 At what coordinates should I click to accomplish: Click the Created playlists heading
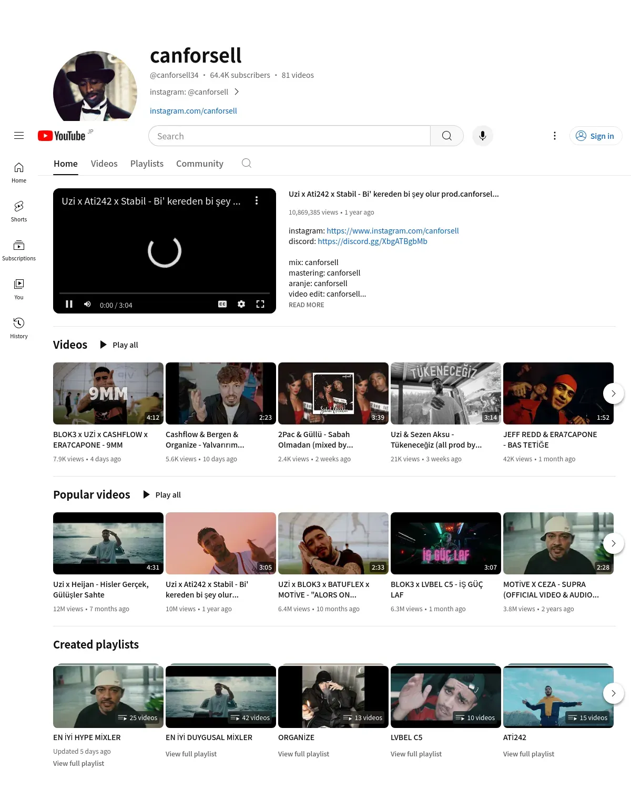coord(96,644)
